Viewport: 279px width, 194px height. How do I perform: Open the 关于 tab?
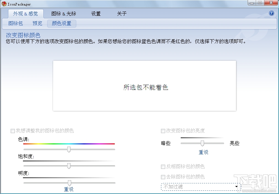point(121,14)
